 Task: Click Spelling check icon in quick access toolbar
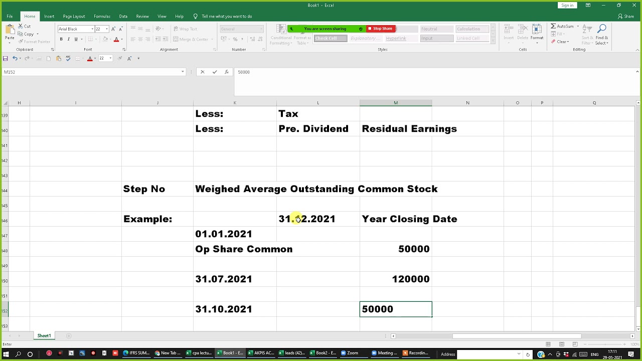click(68, 59)
